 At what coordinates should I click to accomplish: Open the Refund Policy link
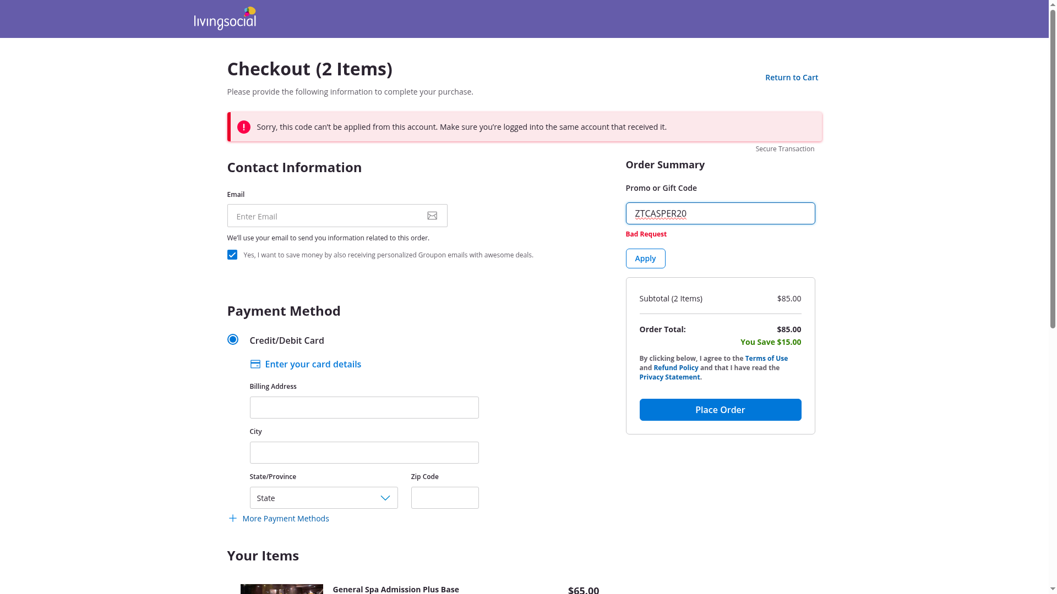(675, 367)
